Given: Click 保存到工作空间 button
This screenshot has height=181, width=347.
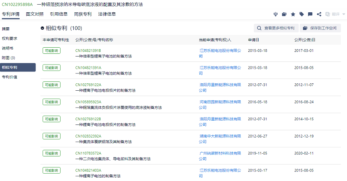Looking at the screenshot, I should pyautogui.click(x=320, y=28).
